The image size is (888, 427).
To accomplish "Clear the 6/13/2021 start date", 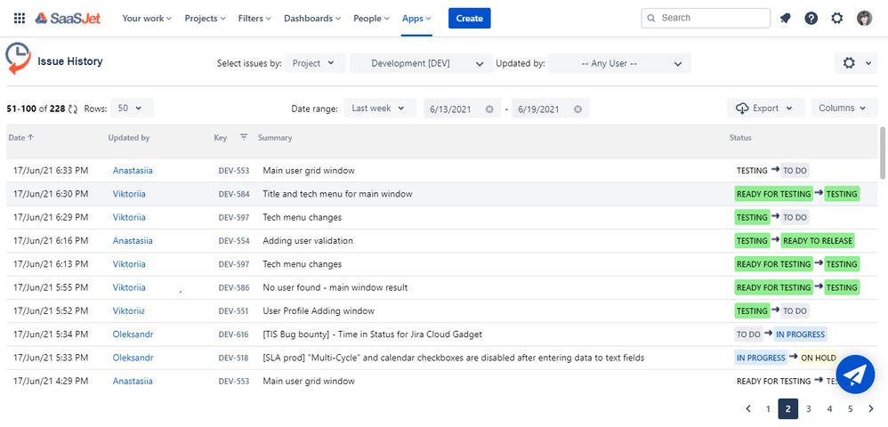I will [489, 109].
